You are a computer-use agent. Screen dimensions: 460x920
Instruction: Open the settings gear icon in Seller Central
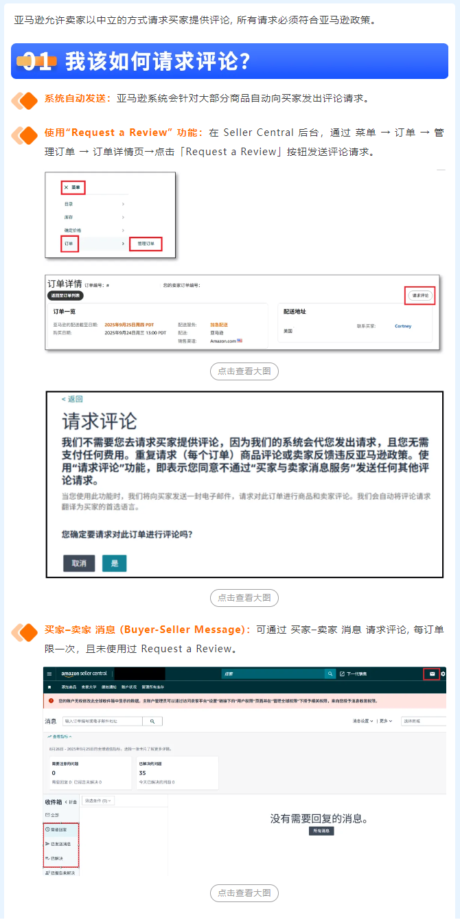(x=443, y=674)
